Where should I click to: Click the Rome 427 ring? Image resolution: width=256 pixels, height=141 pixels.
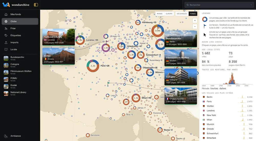pos(160,130)
